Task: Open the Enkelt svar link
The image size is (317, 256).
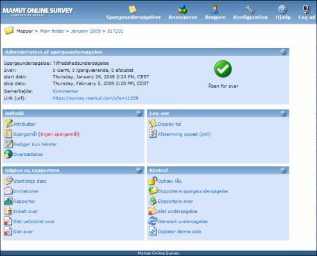Action: 26,211
